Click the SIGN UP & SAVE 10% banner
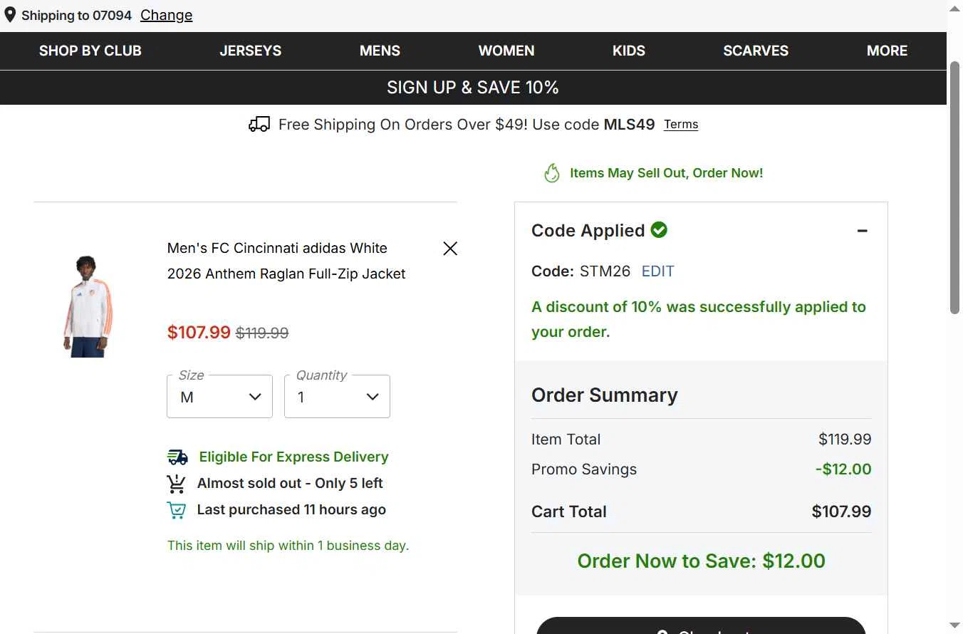 tap(473, 88)
